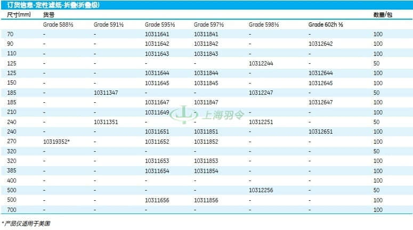This screenshot has height=230, width=413.
Task: Click the Grade 602h ½ column heading
Action: pyautogui.click(x=325, y=24)
